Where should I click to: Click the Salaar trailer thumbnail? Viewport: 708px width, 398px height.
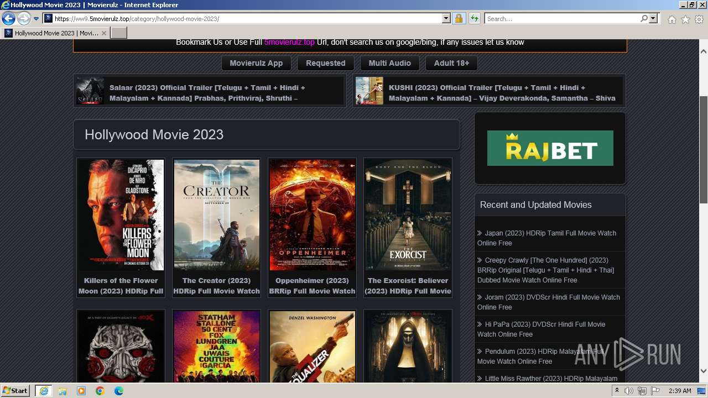(90, 91)
